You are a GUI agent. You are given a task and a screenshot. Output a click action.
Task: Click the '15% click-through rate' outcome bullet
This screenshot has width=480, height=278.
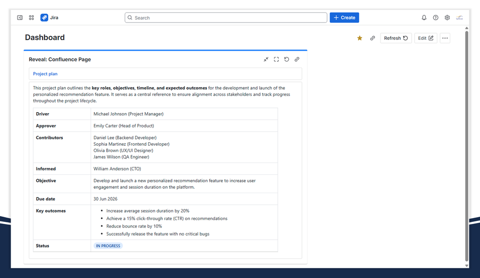click(x=167, y=219)
